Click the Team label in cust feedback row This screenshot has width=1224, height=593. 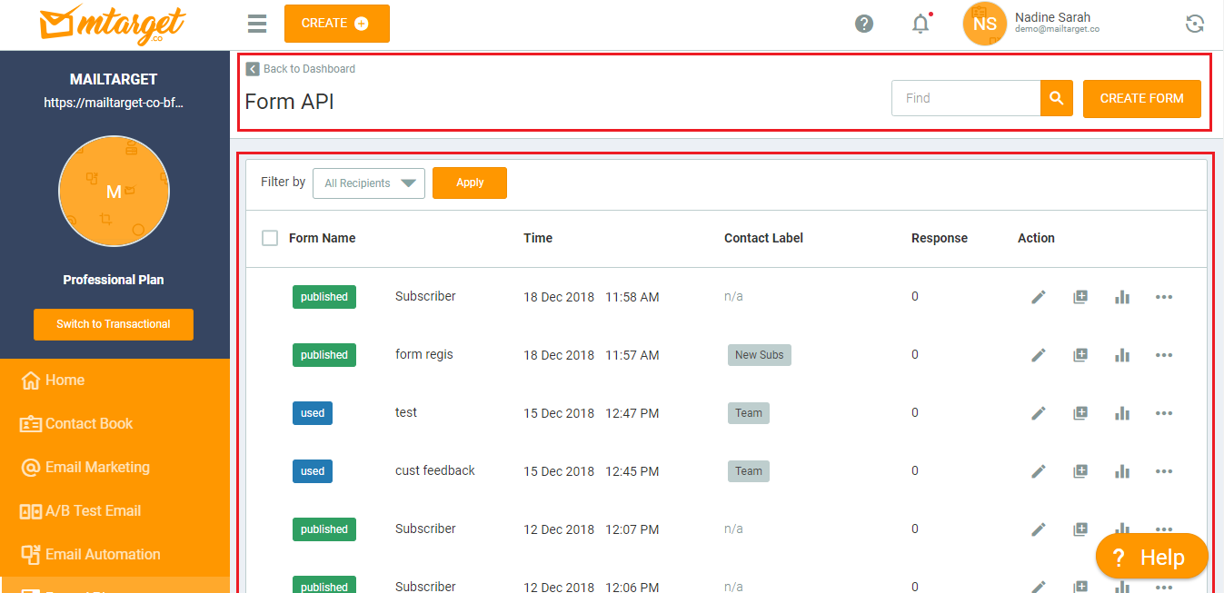click(x=749, y=471)
